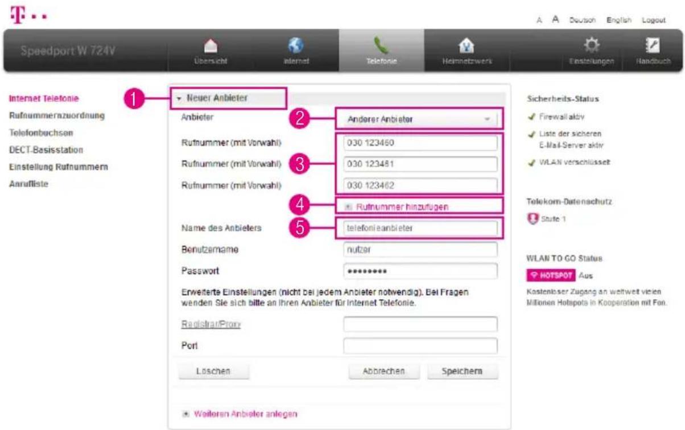Focus the Passwort field

point(420,271)
